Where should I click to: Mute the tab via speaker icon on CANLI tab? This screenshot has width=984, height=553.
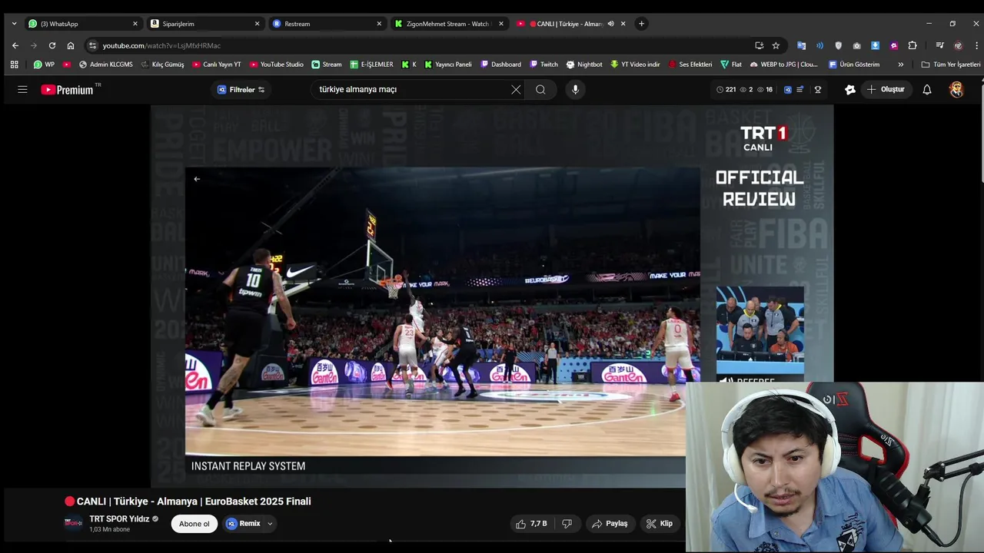(610, 24)
